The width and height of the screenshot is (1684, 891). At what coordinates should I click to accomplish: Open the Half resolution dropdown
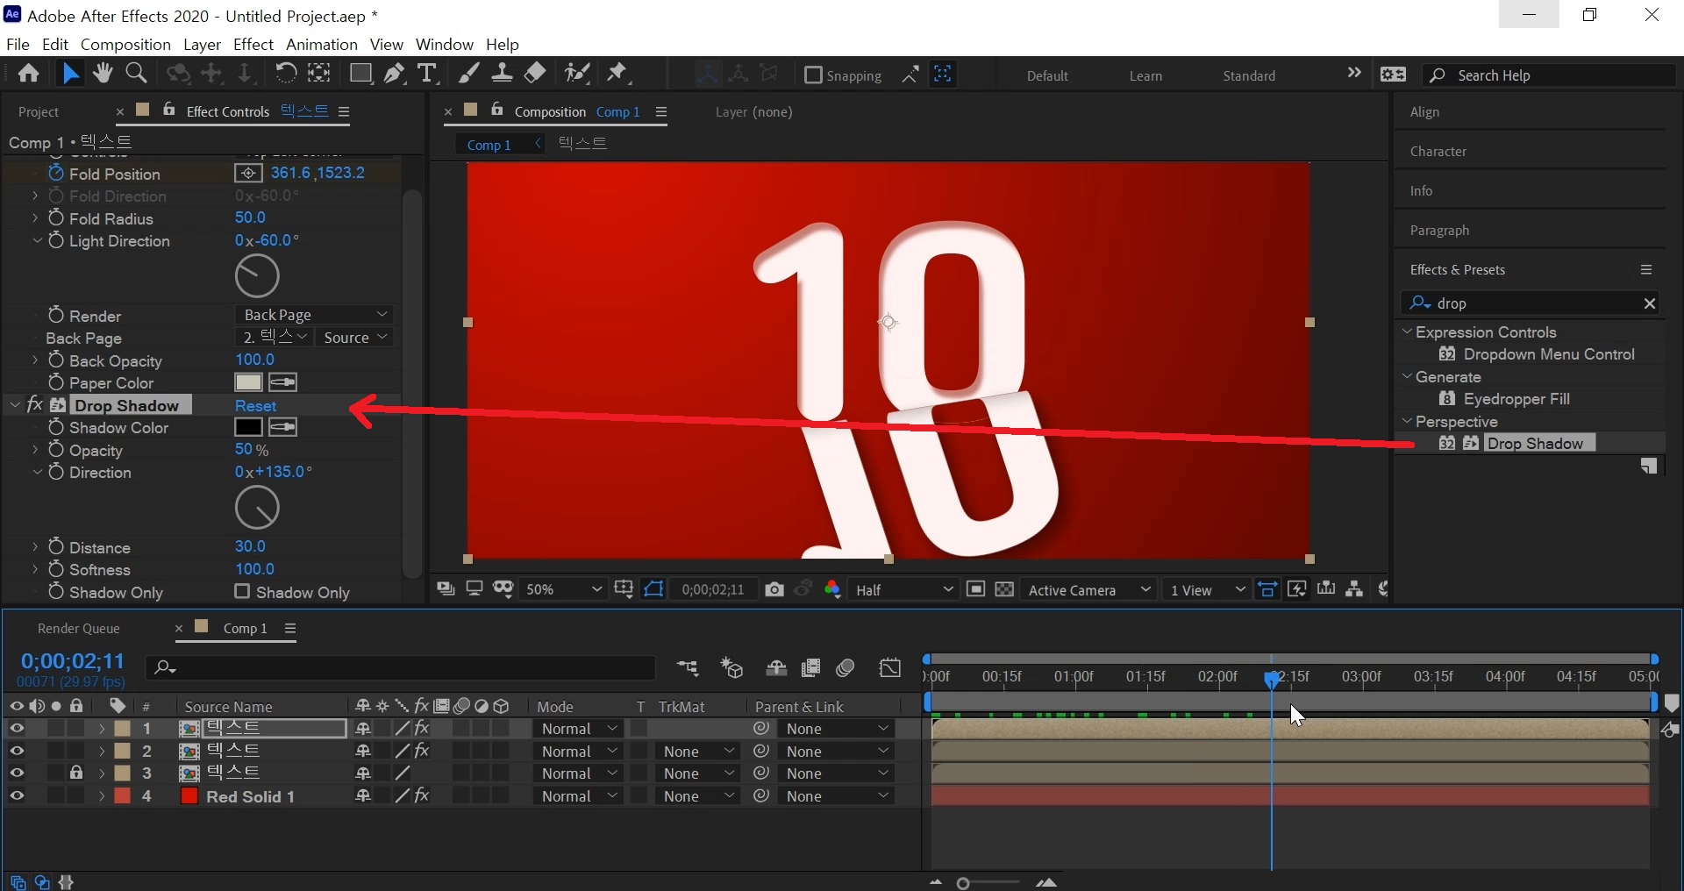pyautogui.click(x=903, y=589)
